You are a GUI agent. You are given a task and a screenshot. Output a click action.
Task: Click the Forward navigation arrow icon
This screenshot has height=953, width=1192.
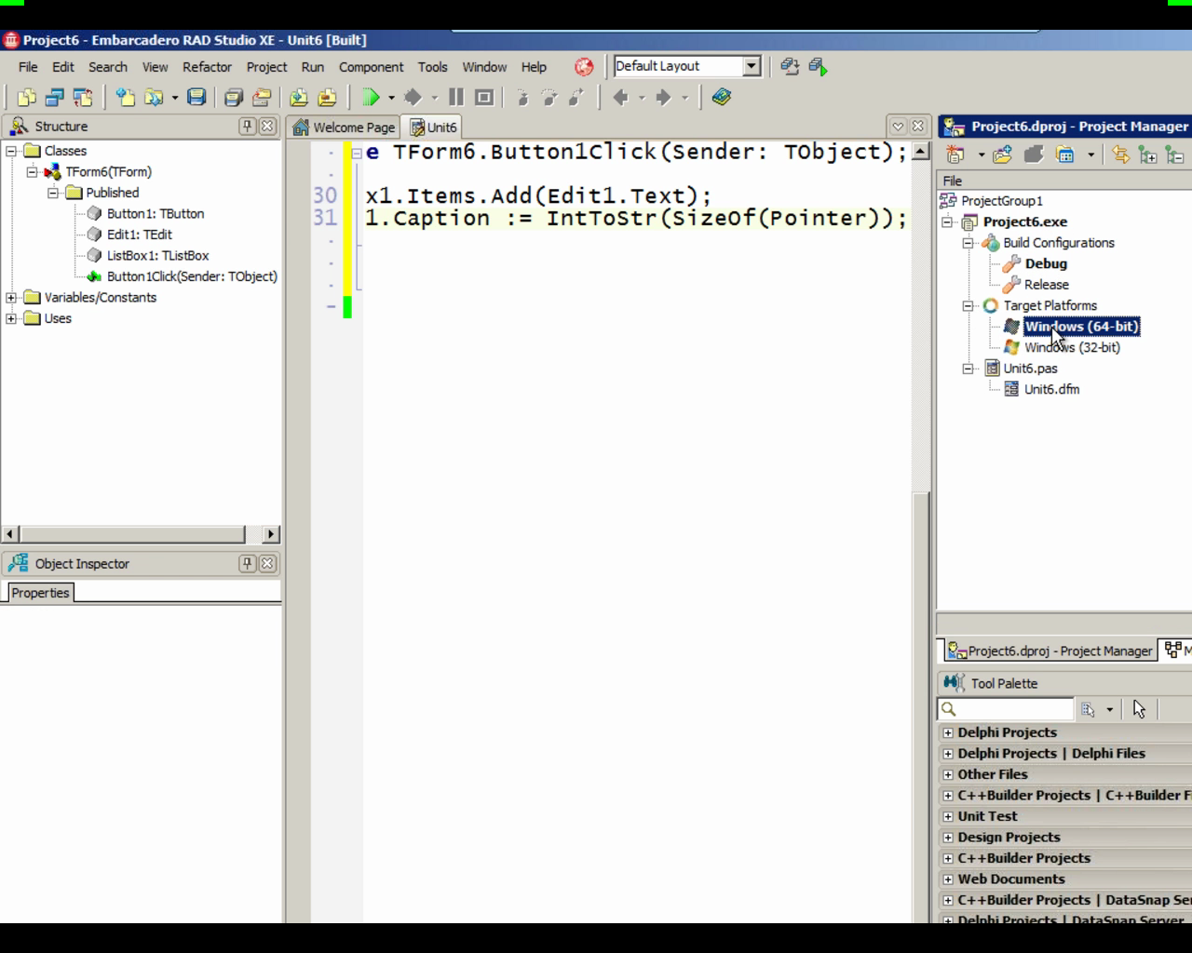pyautogui.click(x=663, y=97)
